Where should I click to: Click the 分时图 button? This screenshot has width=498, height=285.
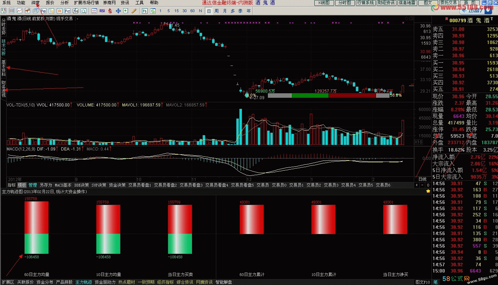click(x=344, y=3)
